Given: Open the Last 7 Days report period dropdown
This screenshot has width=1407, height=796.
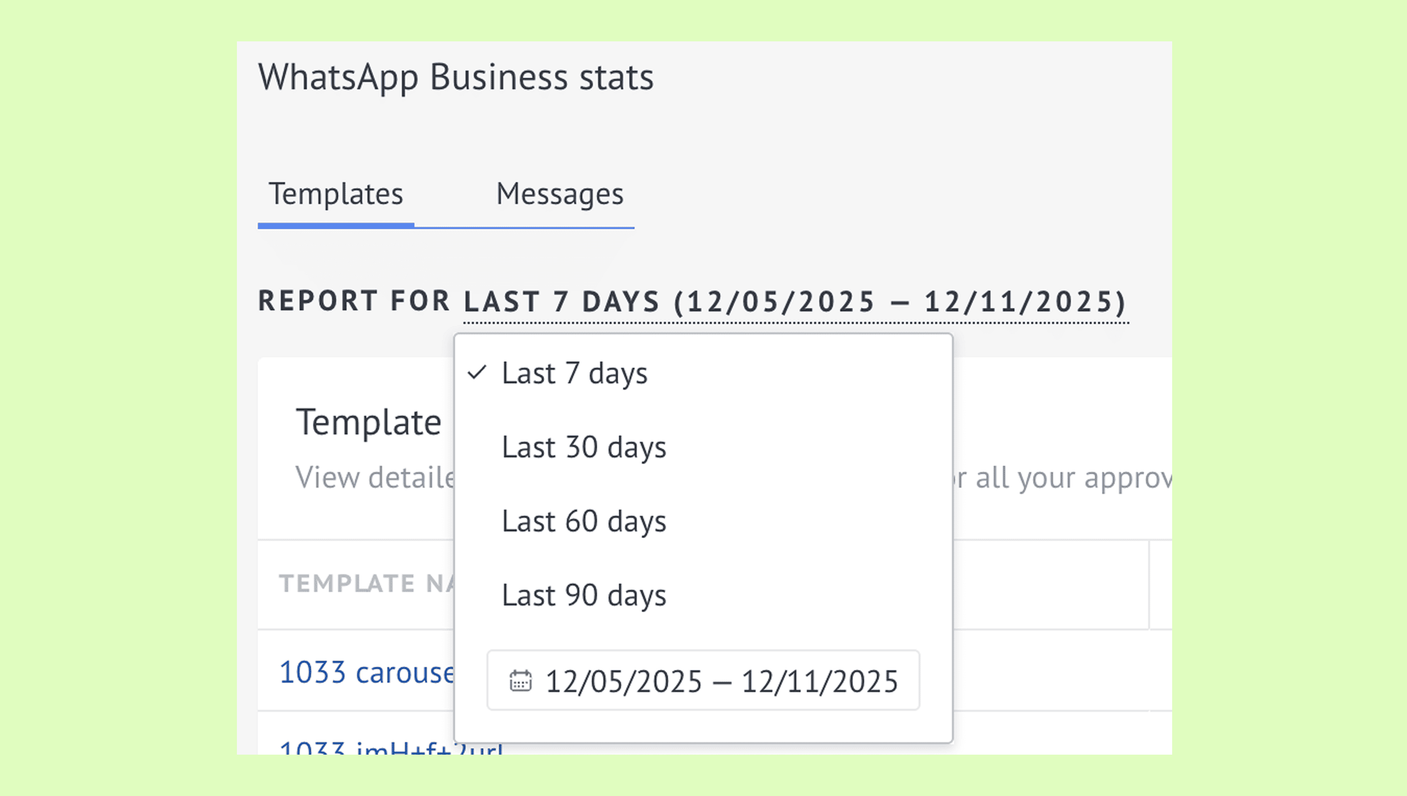Looking at the screenshot, I should tap(796, 302).
